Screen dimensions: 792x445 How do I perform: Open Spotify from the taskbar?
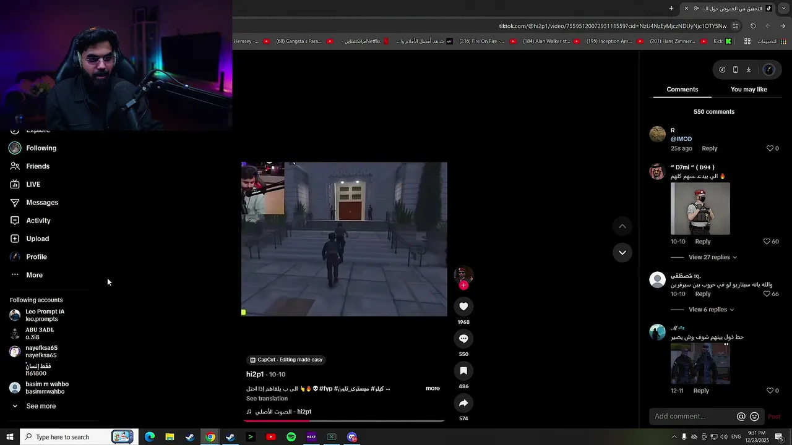(x=291, y=437)
